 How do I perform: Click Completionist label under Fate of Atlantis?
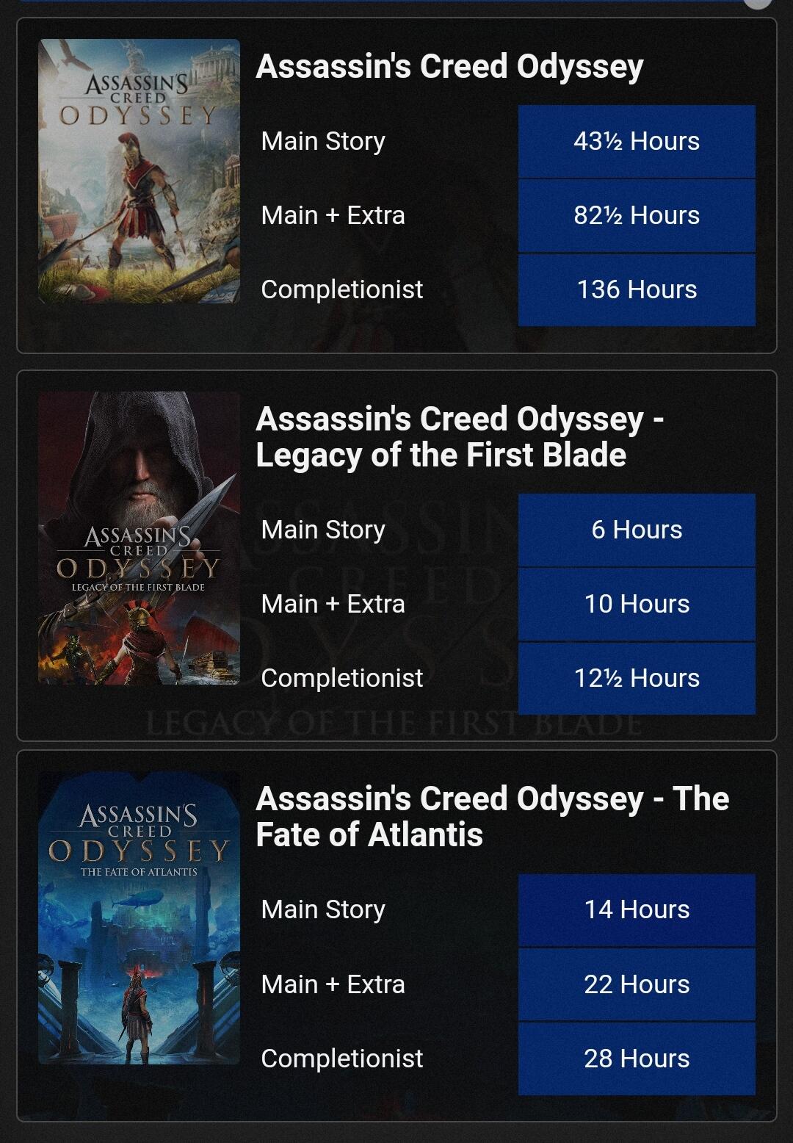[x=342, y=1059]
